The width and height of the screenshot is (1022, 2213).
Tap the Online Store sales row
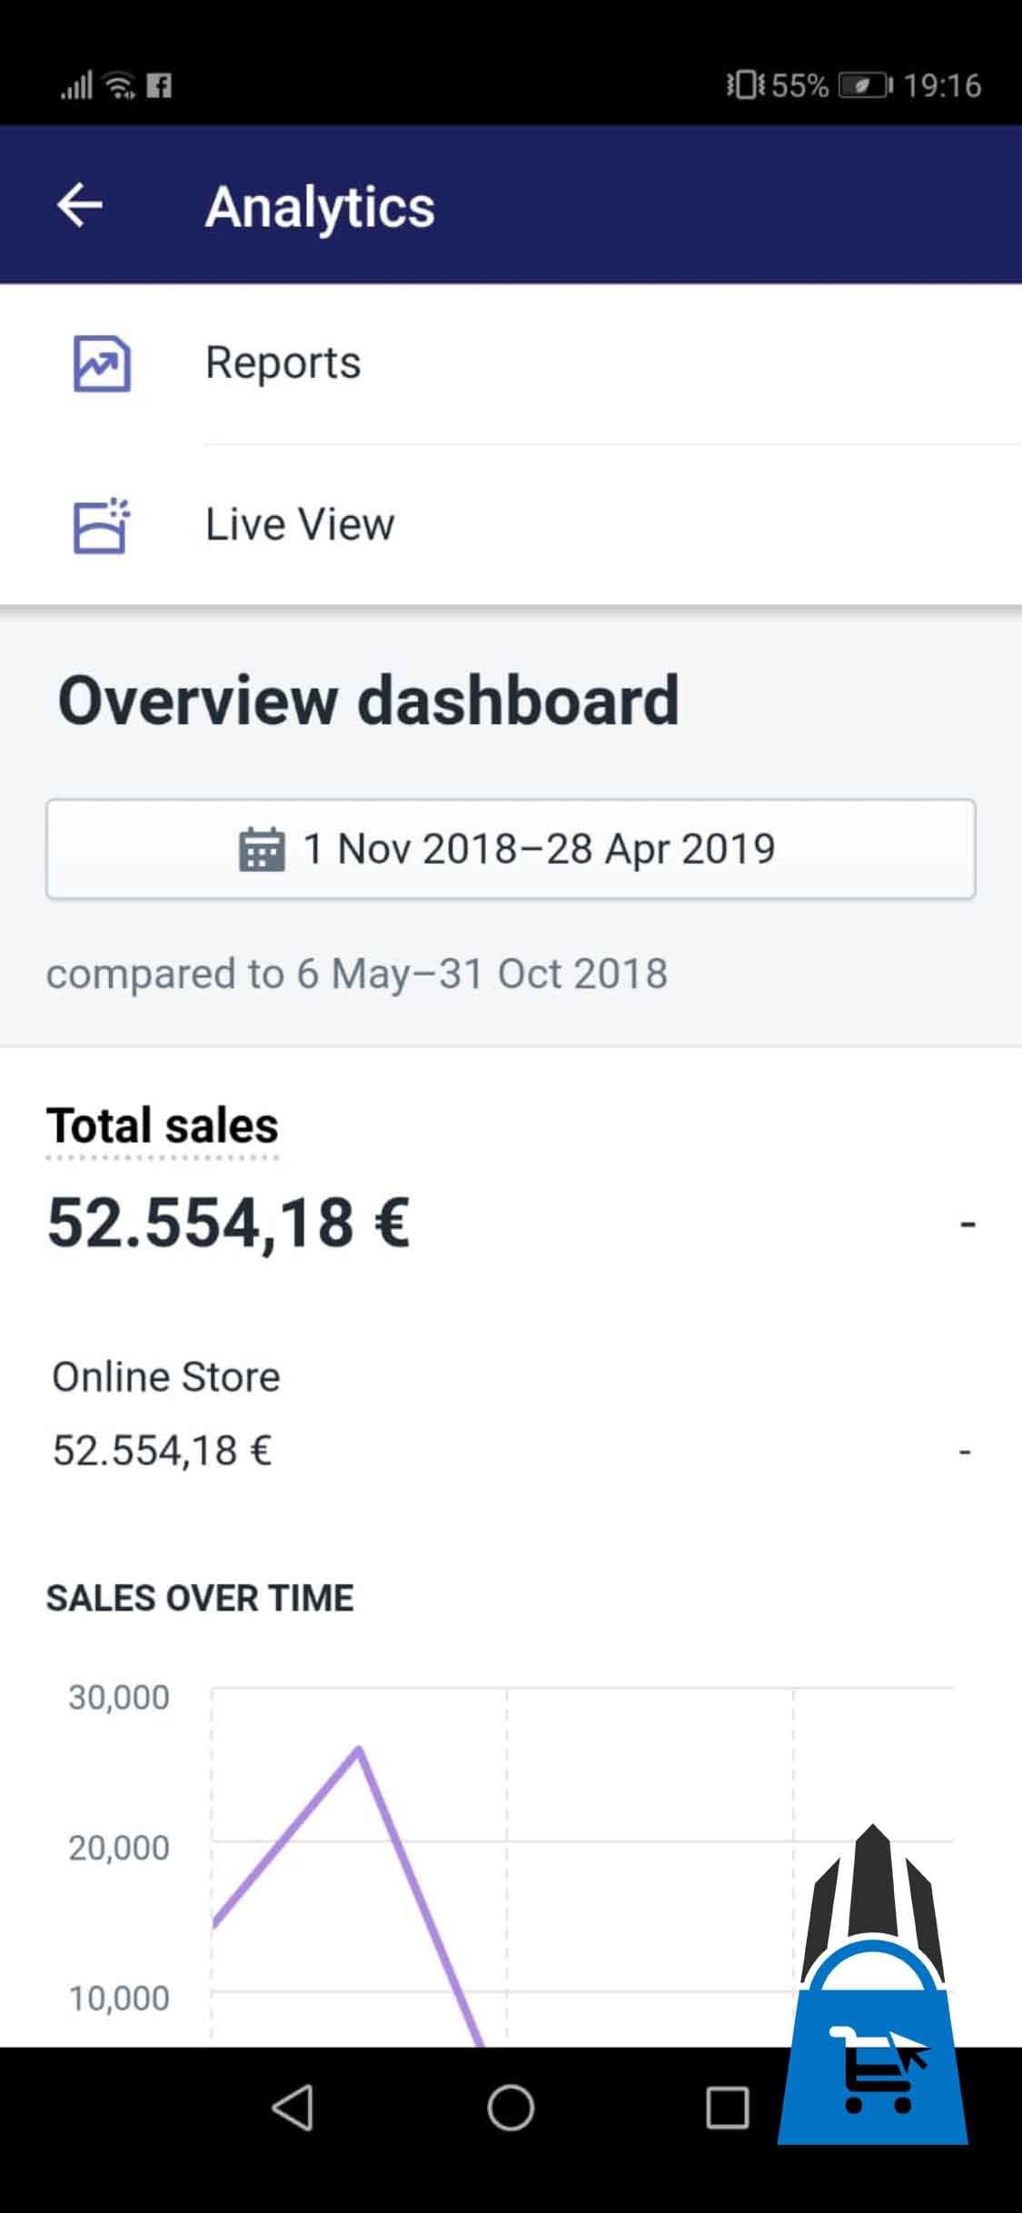(511, 1414)
